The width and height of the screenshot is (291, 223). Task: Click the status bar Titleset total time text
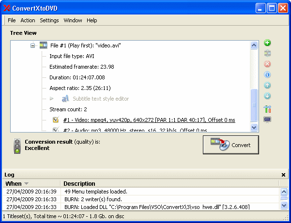(x=63, y=216)
